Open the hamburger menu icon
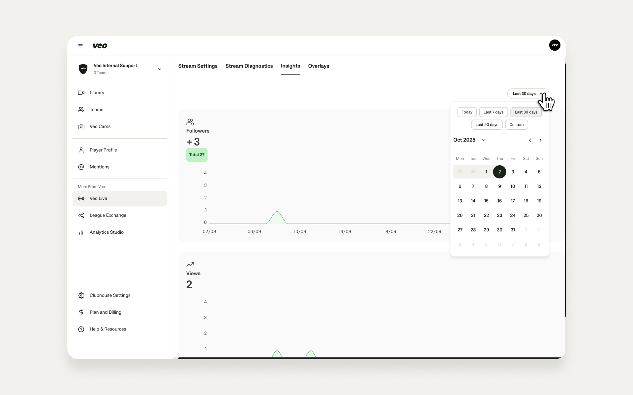633x395 pixels. point(80,46)
